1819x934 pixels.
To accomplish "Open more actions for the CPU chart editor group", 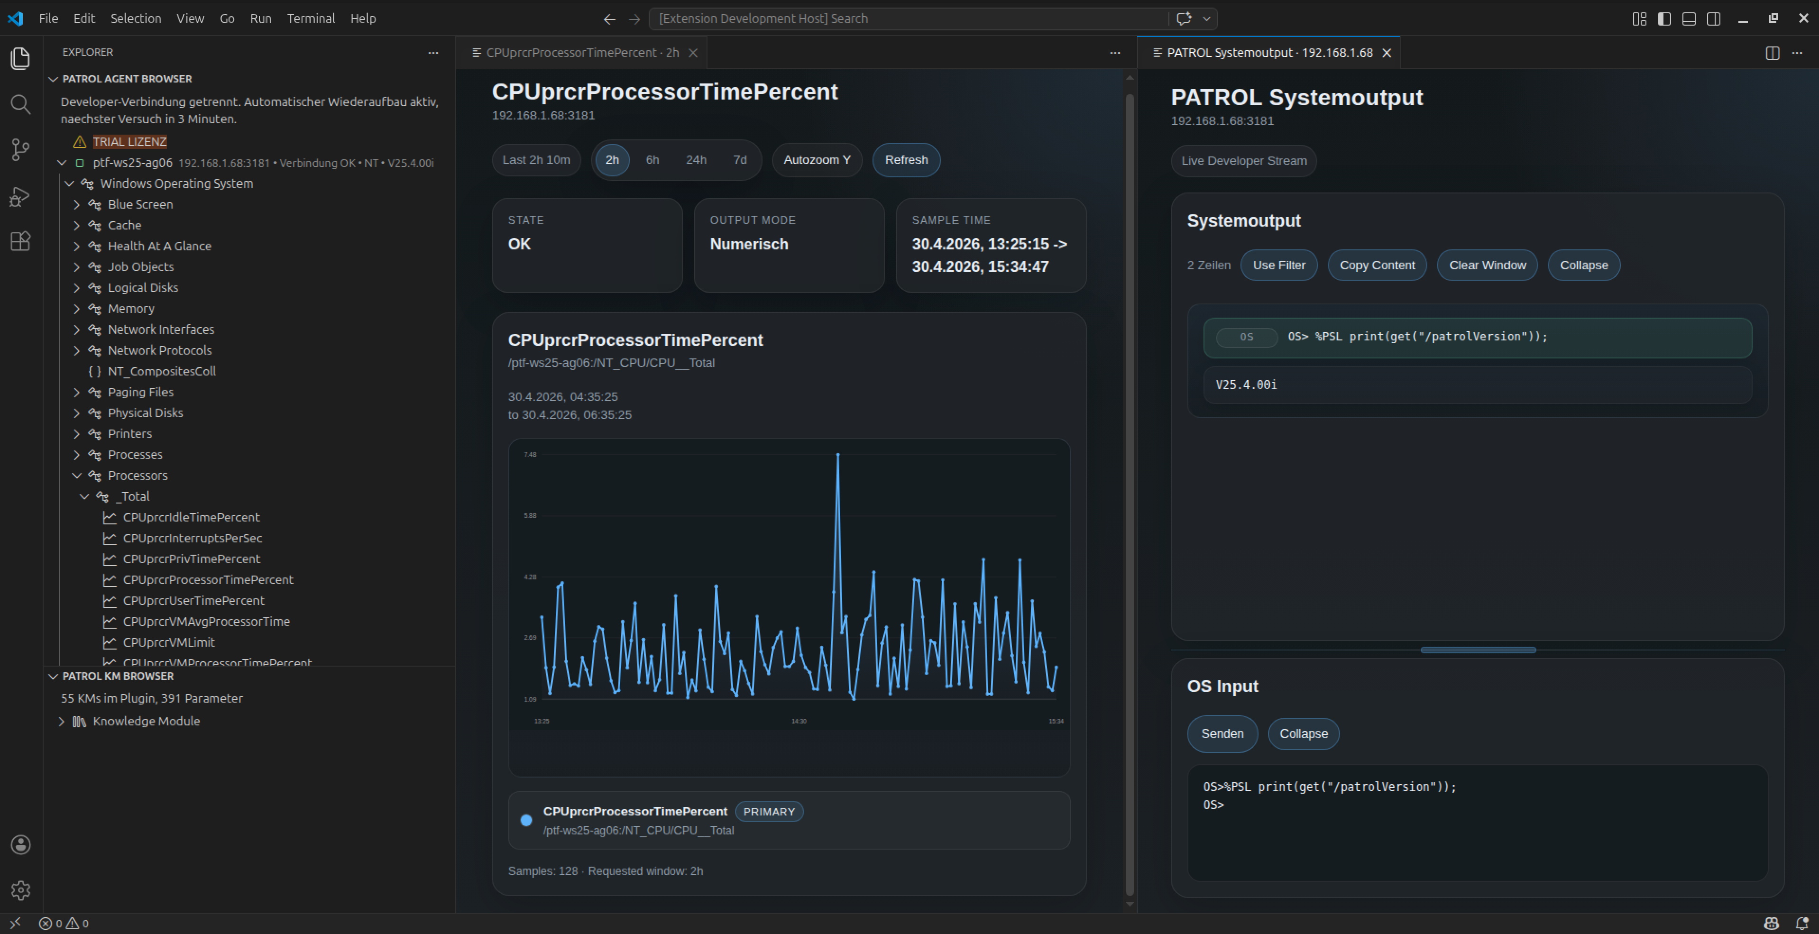I will click(1115, 53).
